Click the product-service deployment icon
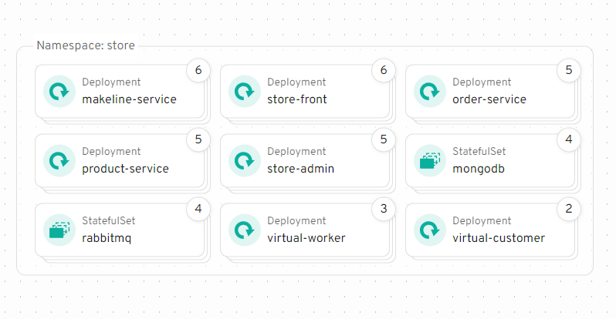 [59, 160]
